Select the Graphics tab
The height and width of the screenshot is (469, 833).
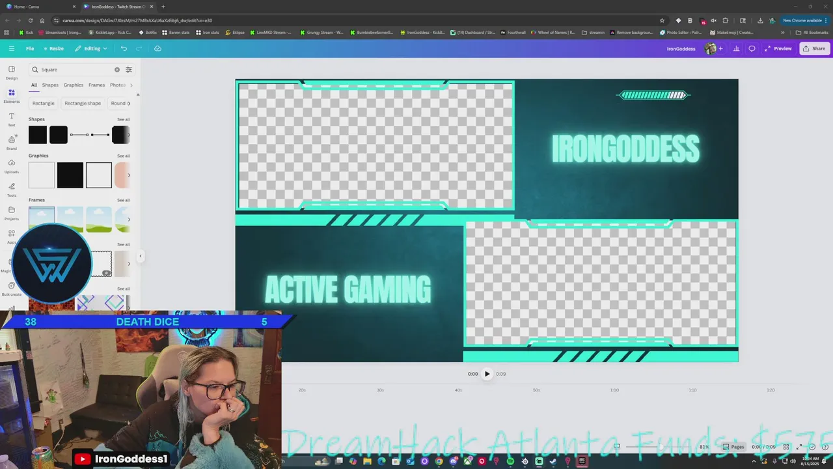(x=74, y=85)
